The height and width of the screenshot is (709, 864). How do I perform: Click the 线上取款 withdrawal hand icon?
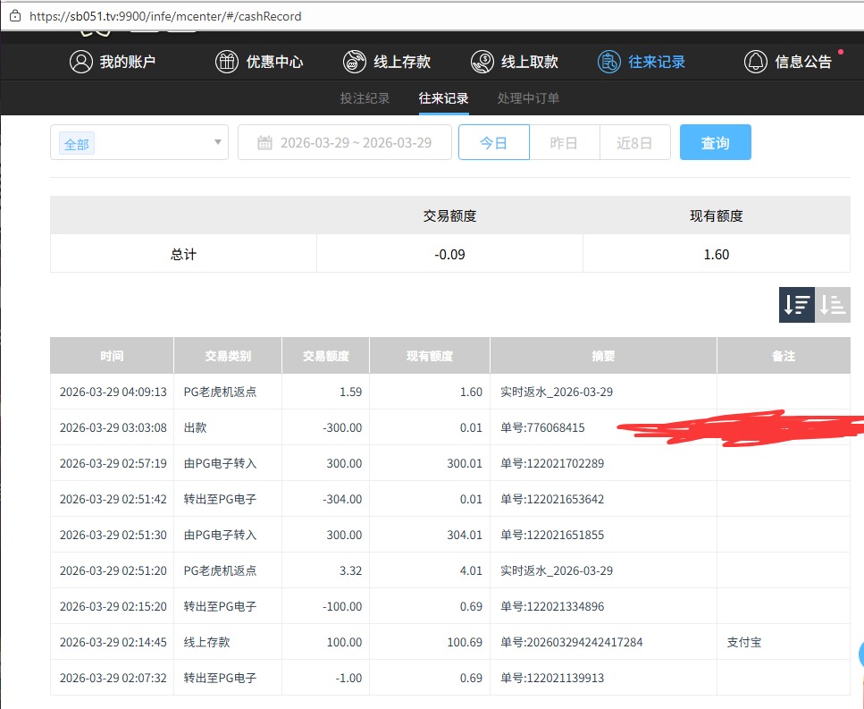[482, 62]
